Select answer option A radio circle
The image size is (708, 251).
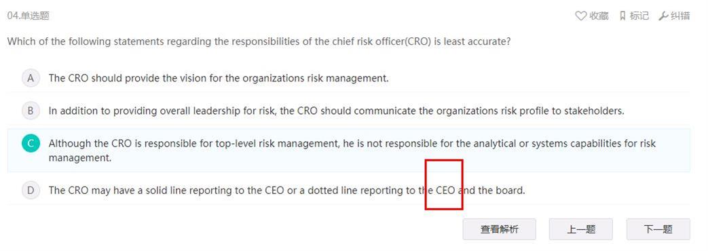pyautogui.click(x=31, y=78)
